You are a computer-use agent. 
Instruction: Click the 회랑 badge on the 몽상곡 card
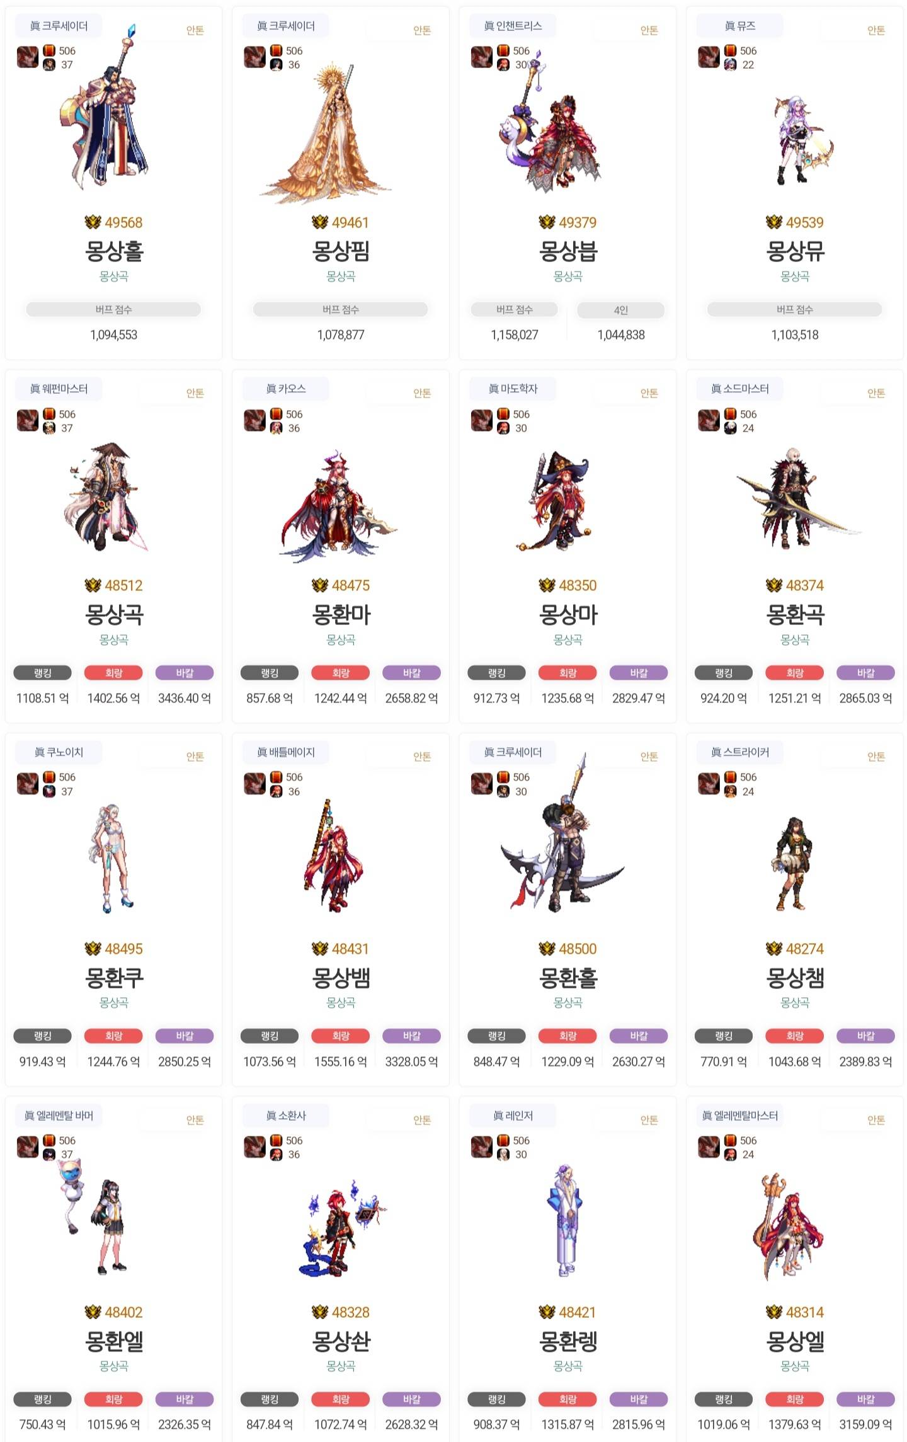coord(113,673)
